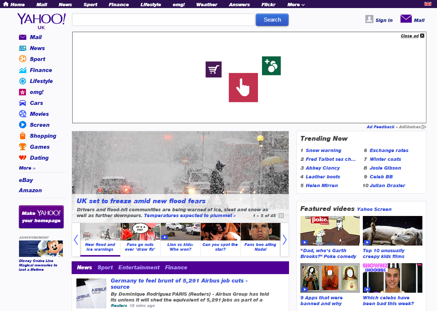Click the Movies film reel icon
The image size is (437, 311).
pyautogui.click(x=23, y=114)
